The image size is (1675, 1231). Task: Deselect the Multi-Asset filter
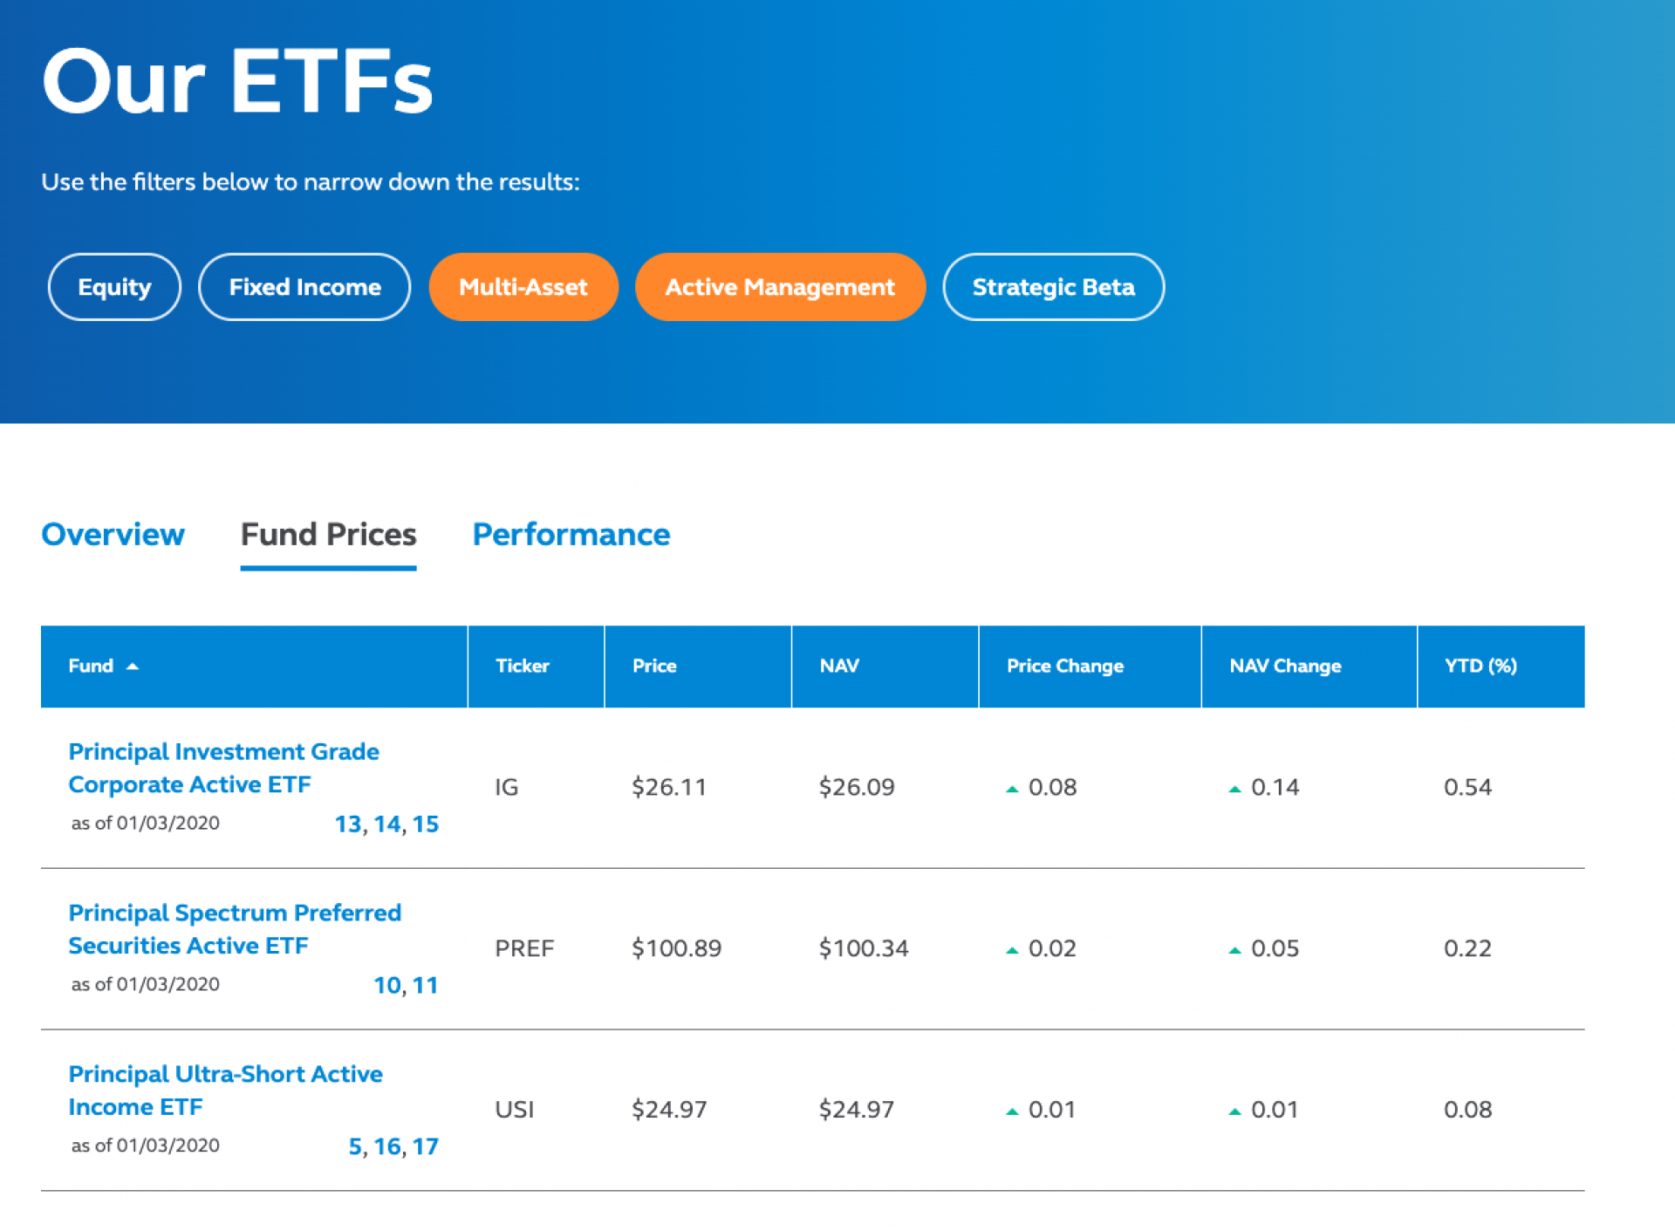pyautogui.click(x=523, y=287)
